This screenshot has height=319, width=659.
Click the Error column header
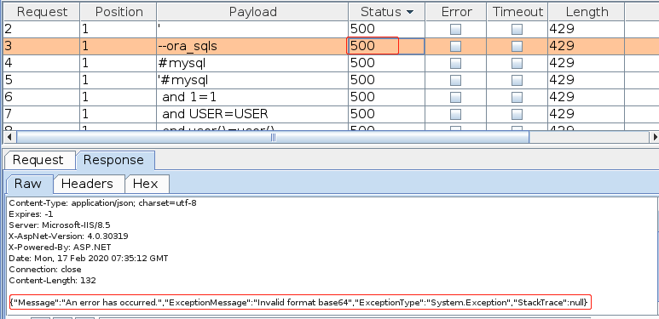click(456, 12)
